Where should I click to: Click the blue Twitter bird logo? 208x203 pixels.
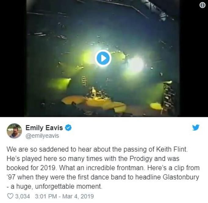tap(196, 128)
